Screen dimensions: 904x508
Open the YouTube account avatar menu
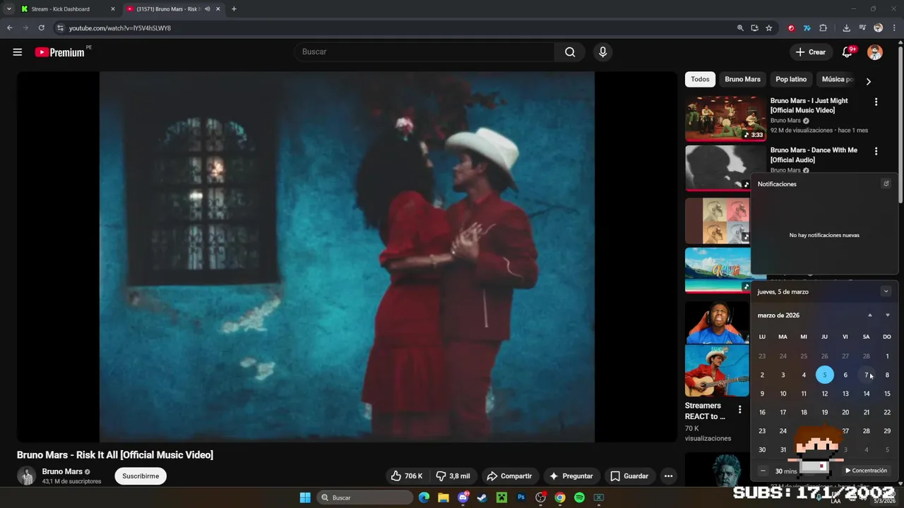(875, 52)
